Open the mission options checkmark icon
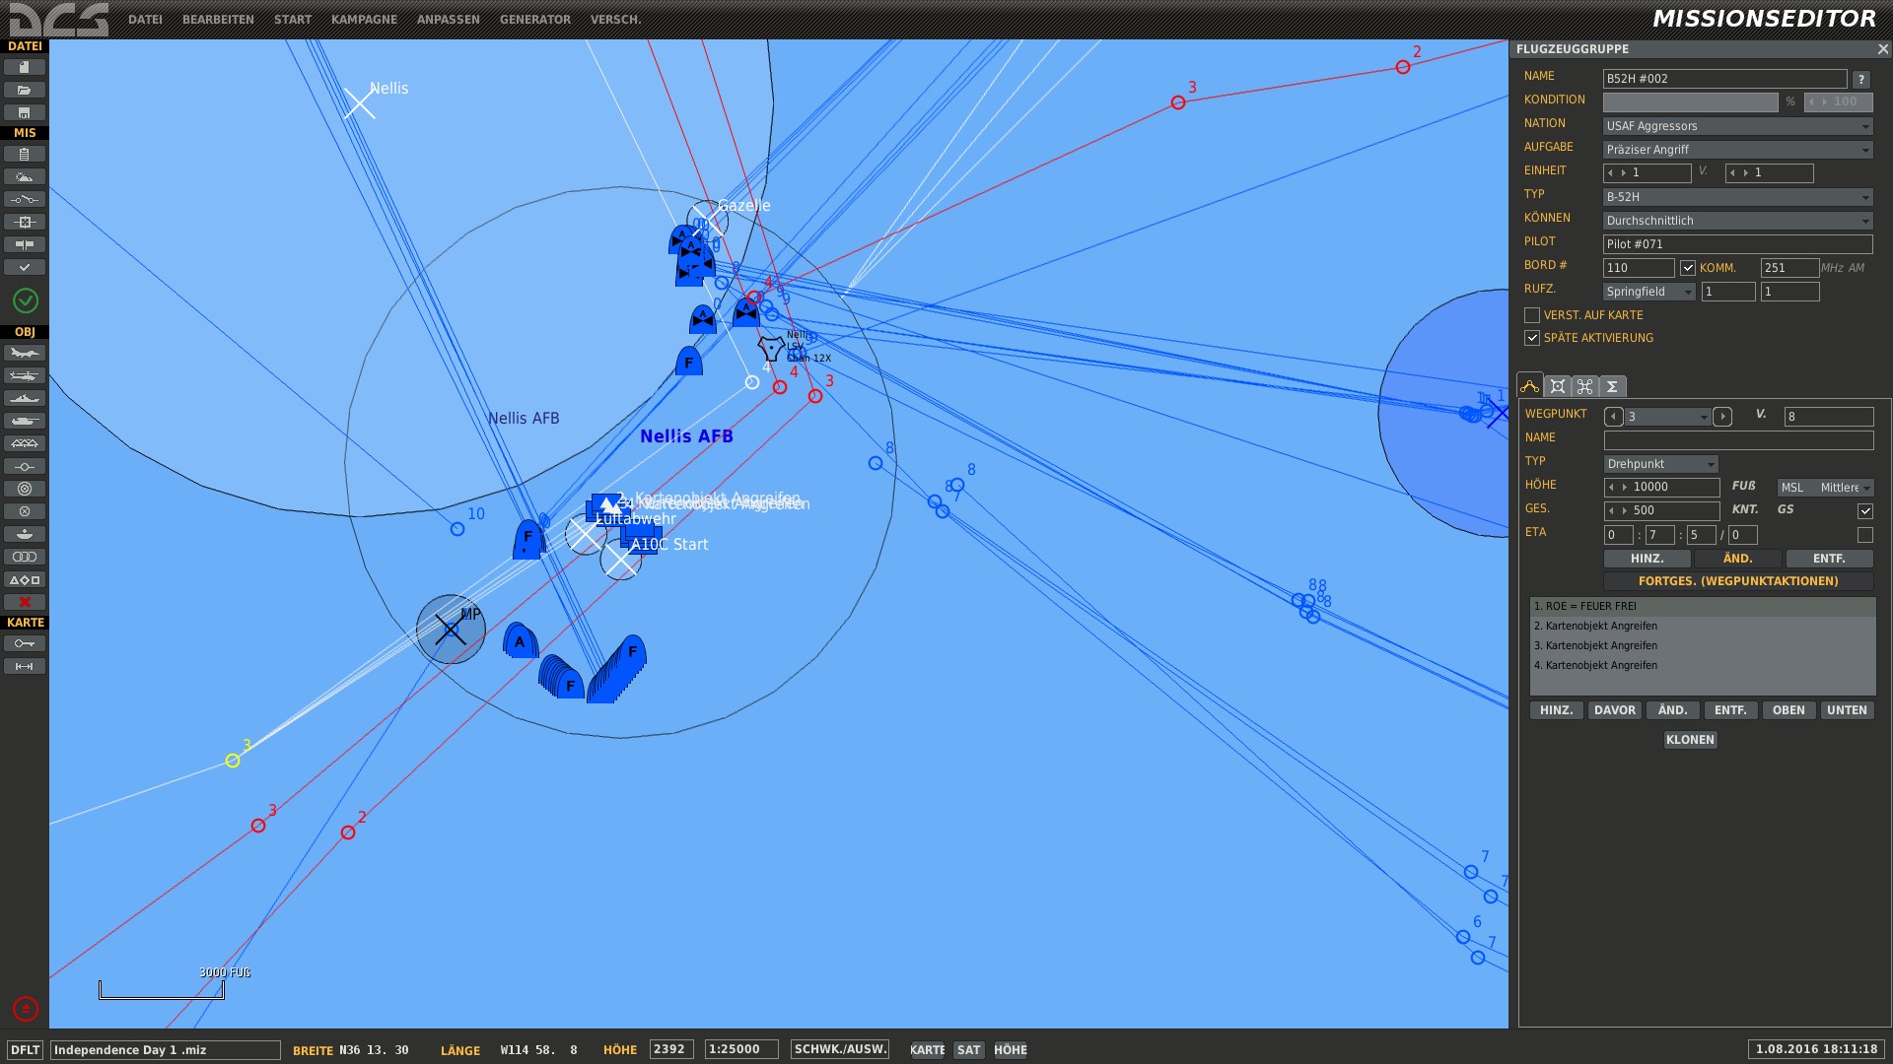Viewport: 1893px width, 1064px height. 25,267
